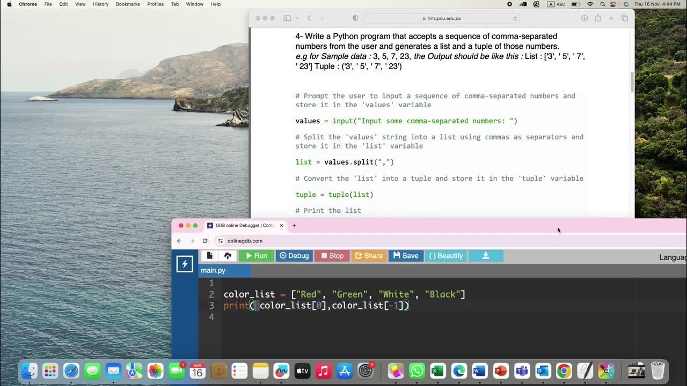The height and width of the screenshot is (386, 687).
Task: Show Safari tab overview
Action: coord(625,18)
